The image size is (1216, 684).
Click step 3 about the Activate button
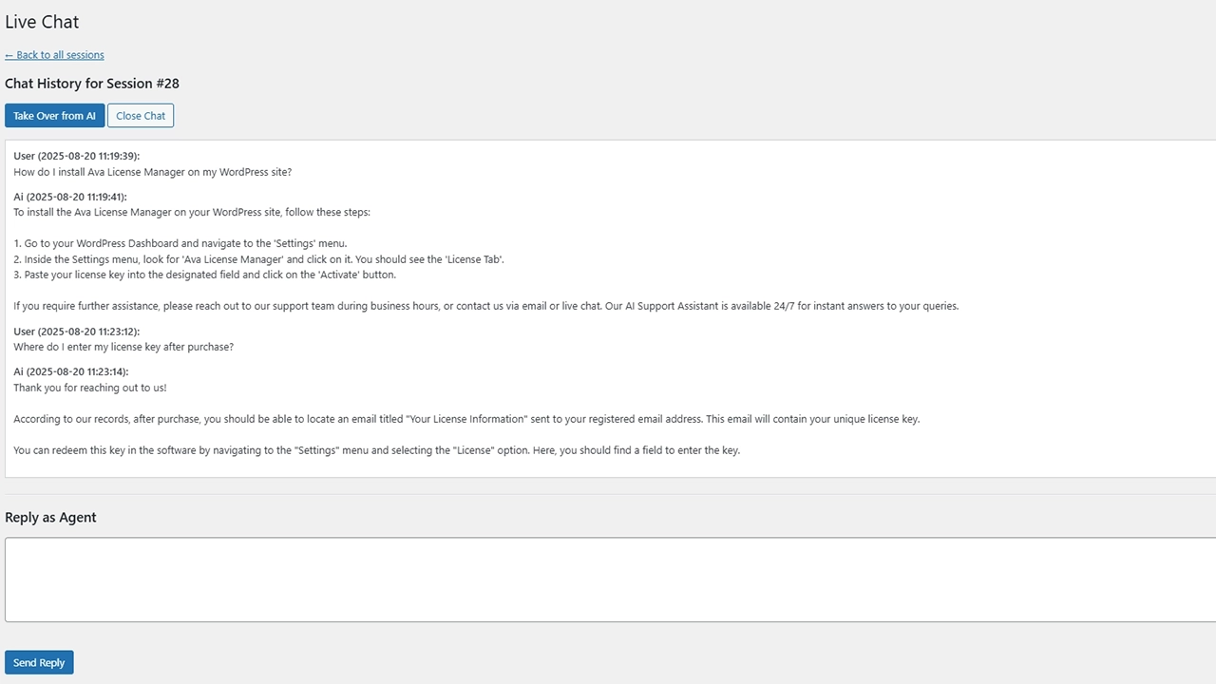pos(204,275)
